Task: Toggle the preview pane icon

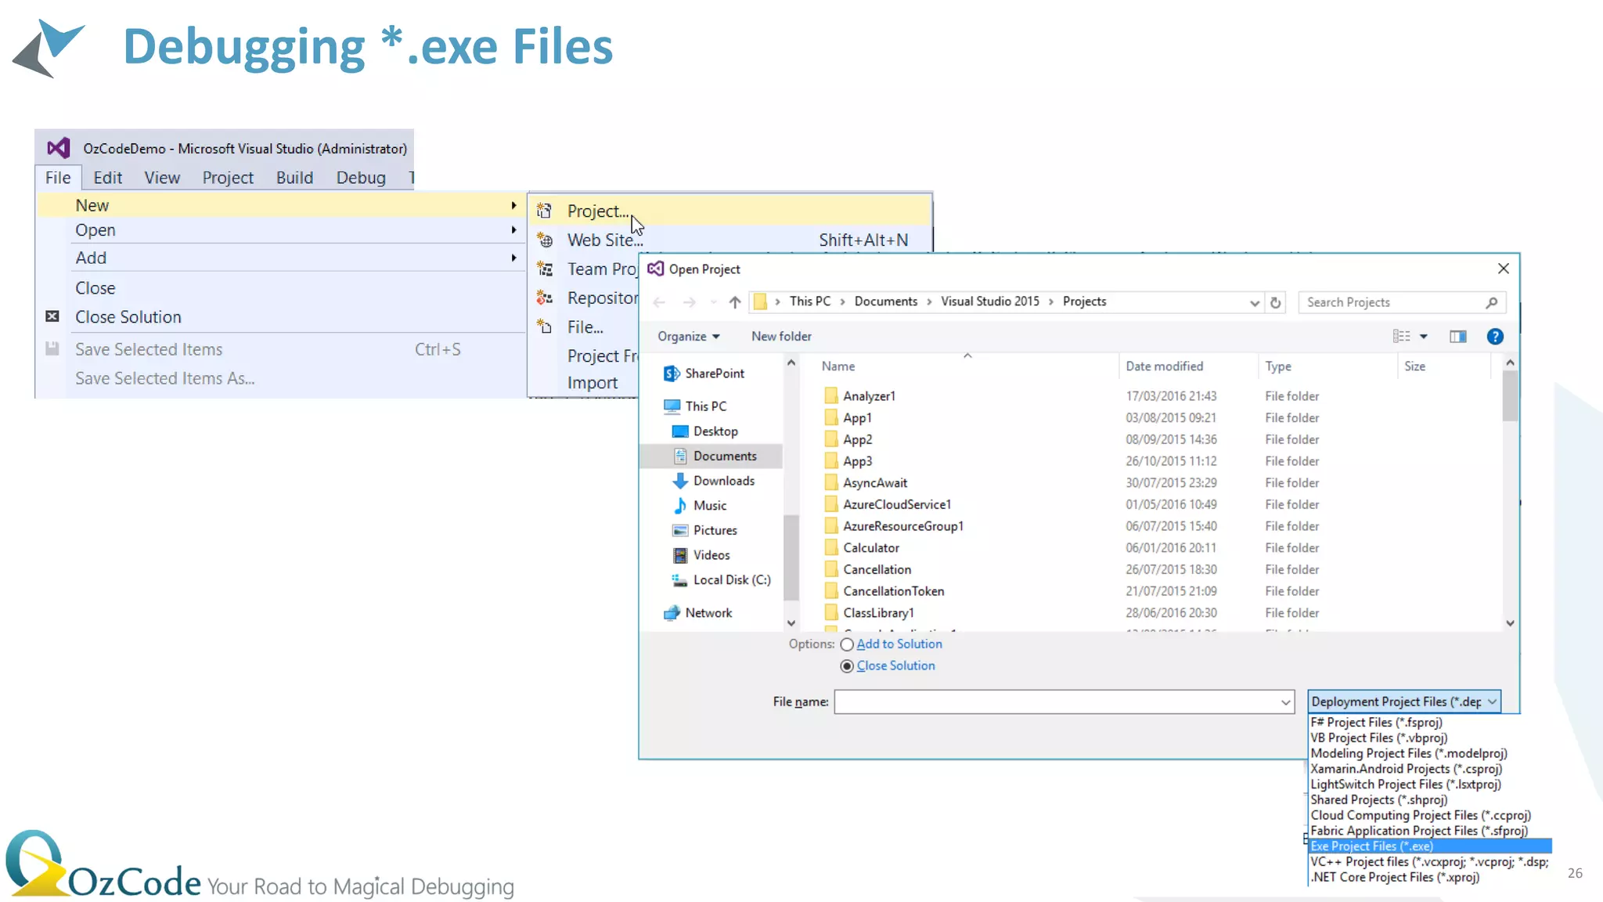Action: (x=1457, y=336)
